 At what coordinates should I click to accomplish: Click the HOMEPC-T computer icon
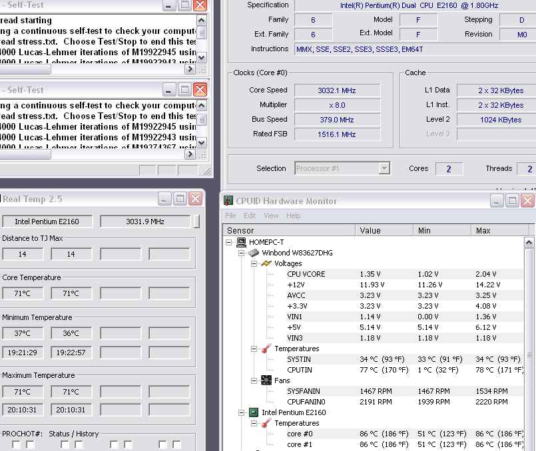tap(241, 242)
